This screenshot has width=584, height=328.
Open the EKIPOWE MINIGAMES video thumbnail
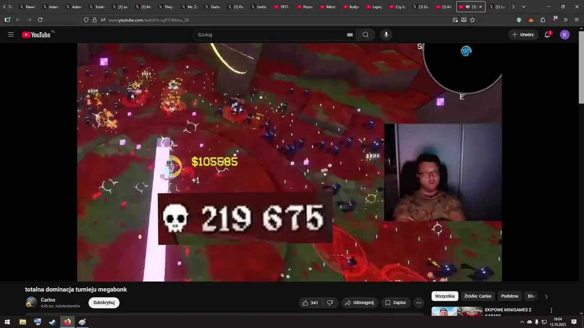[457, 311]
